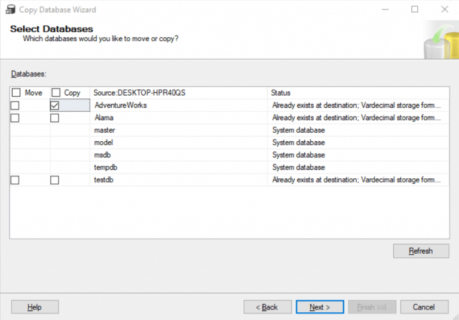Cancel the Copy Database Wizard
Viewport: 459px width, 320px height.
[424, 307]
